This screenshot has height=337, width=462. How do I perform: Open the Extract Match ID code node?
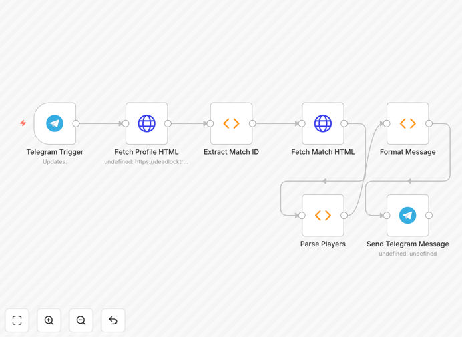click(231, 123)
